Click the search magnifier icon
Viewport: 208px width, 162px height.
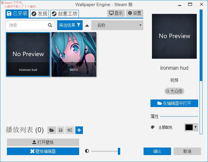click(x=50, y=25)
